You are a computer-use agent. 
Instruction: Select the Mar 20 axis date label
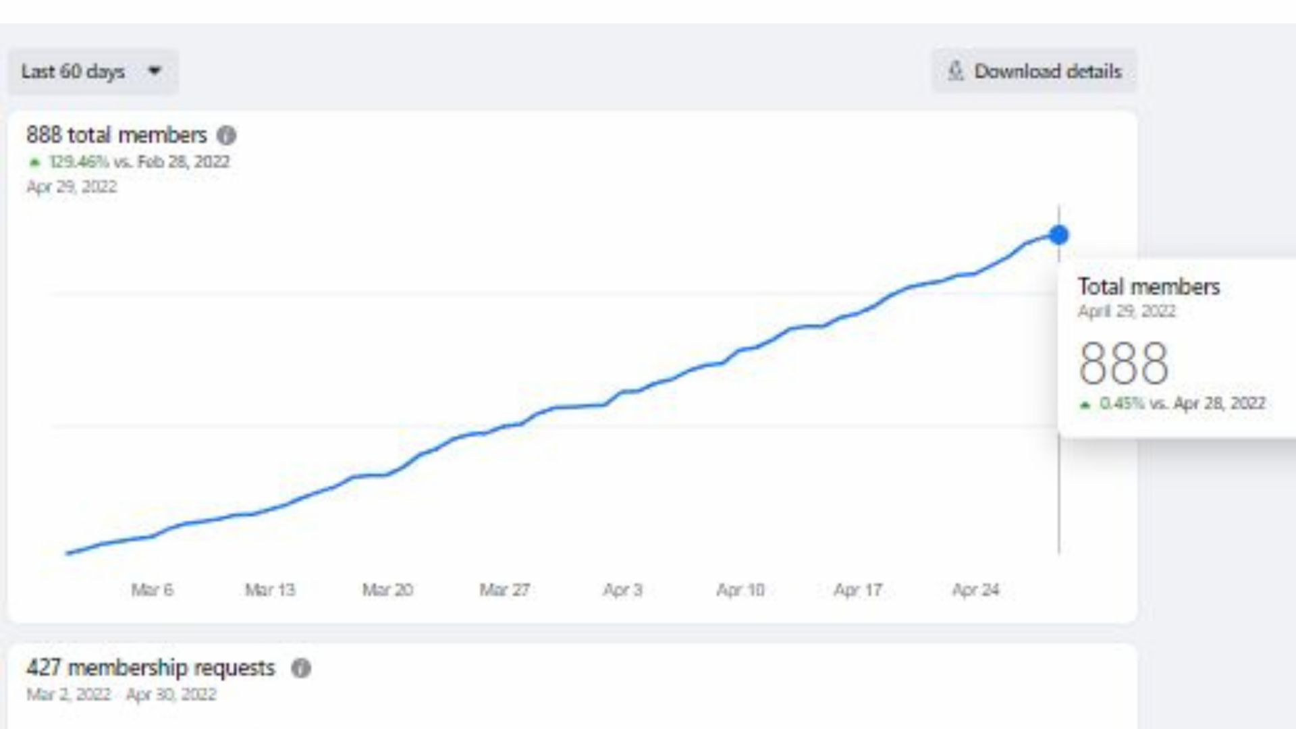387,590
